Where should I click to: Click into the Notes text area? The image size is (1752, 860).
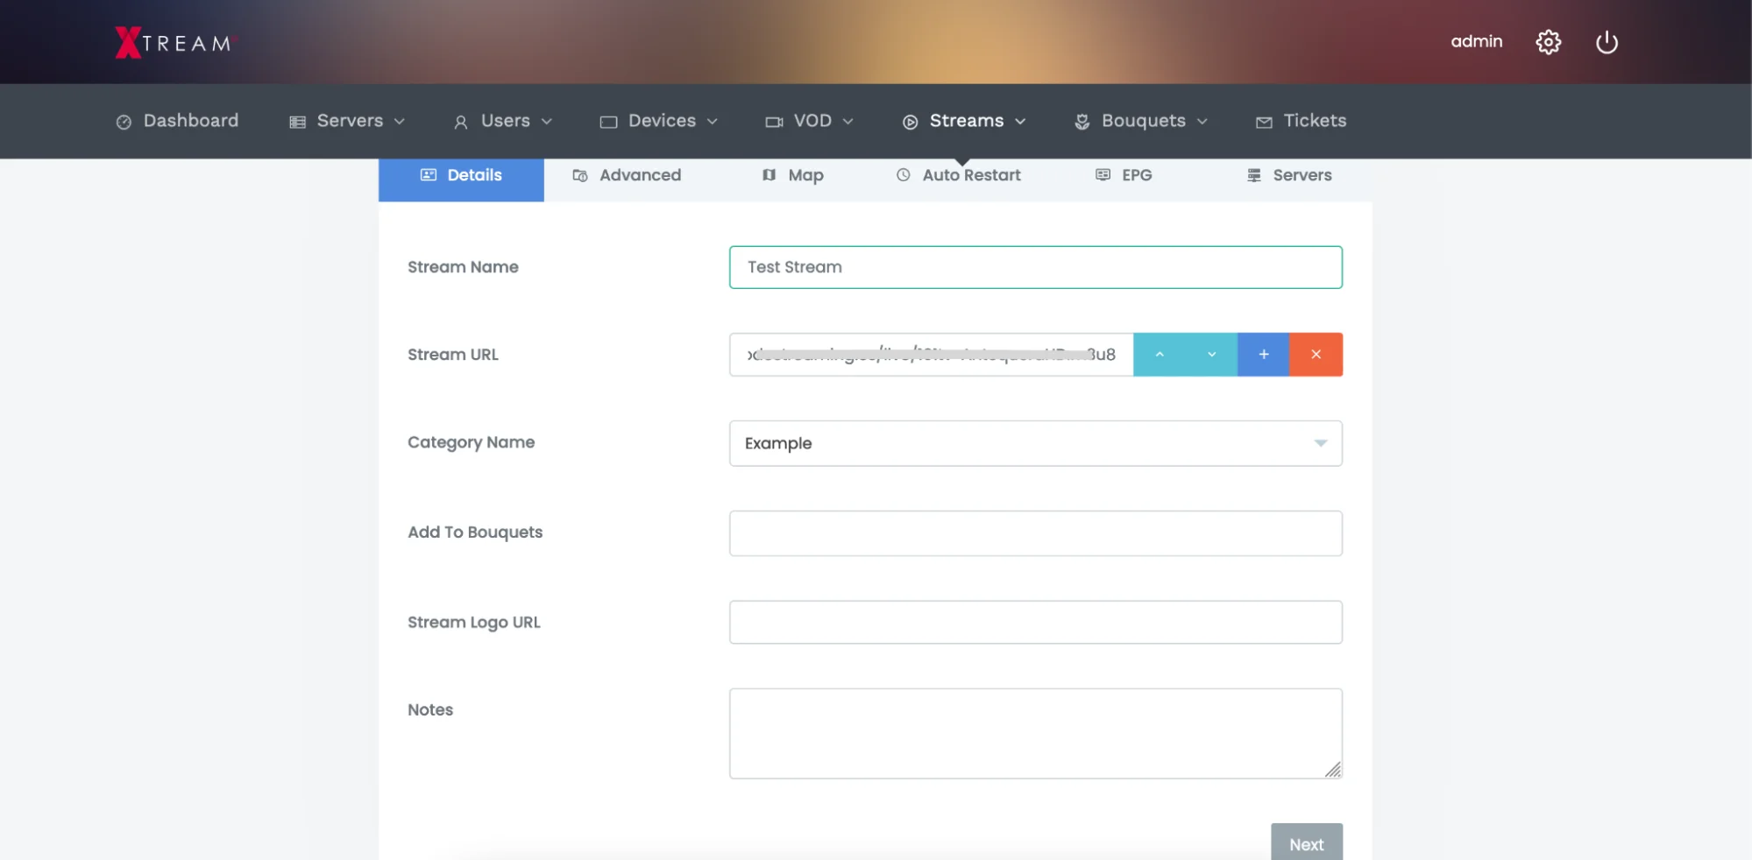click(1035, 733)
